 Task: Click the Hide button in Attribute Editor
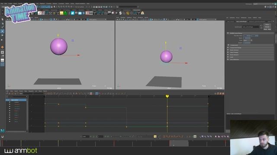[x=269, y=29]
